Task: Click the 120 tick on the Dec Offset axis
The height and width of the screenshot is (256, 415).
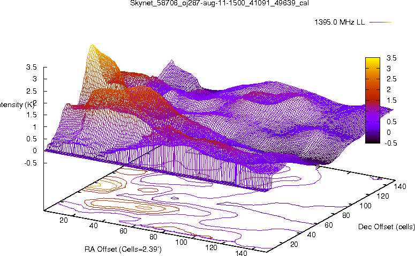Action: (x=383, y=196)
